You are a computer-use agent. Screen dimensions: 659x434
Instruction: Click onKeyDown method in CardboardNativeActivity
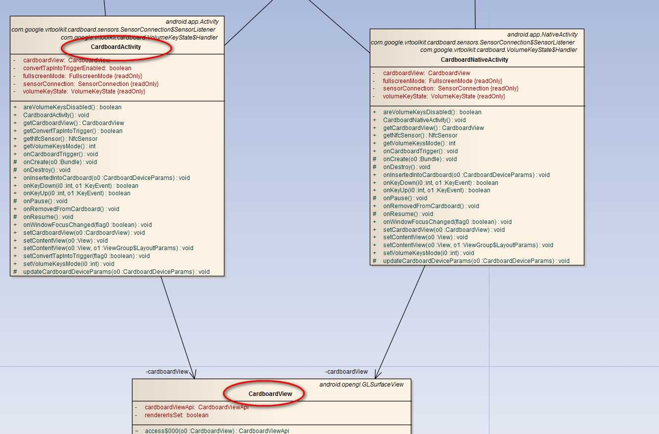point(440,183)
